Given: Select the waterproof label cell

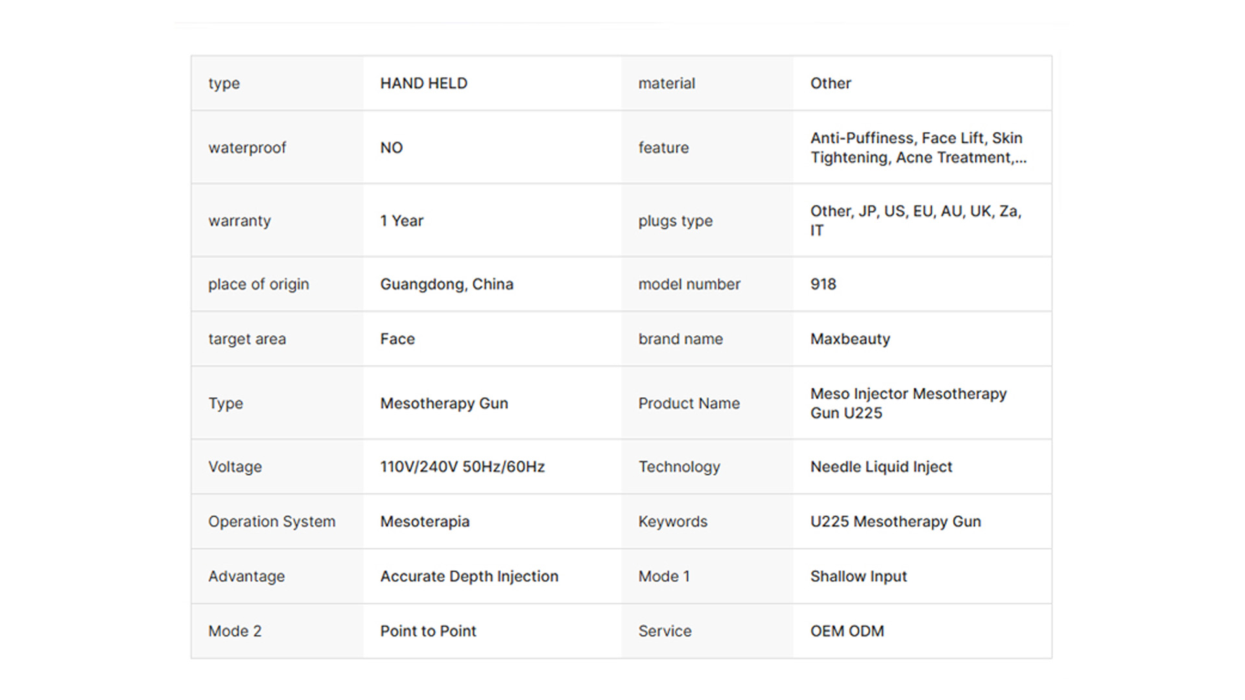Looking at the screenshot, I should coord(247,148).
